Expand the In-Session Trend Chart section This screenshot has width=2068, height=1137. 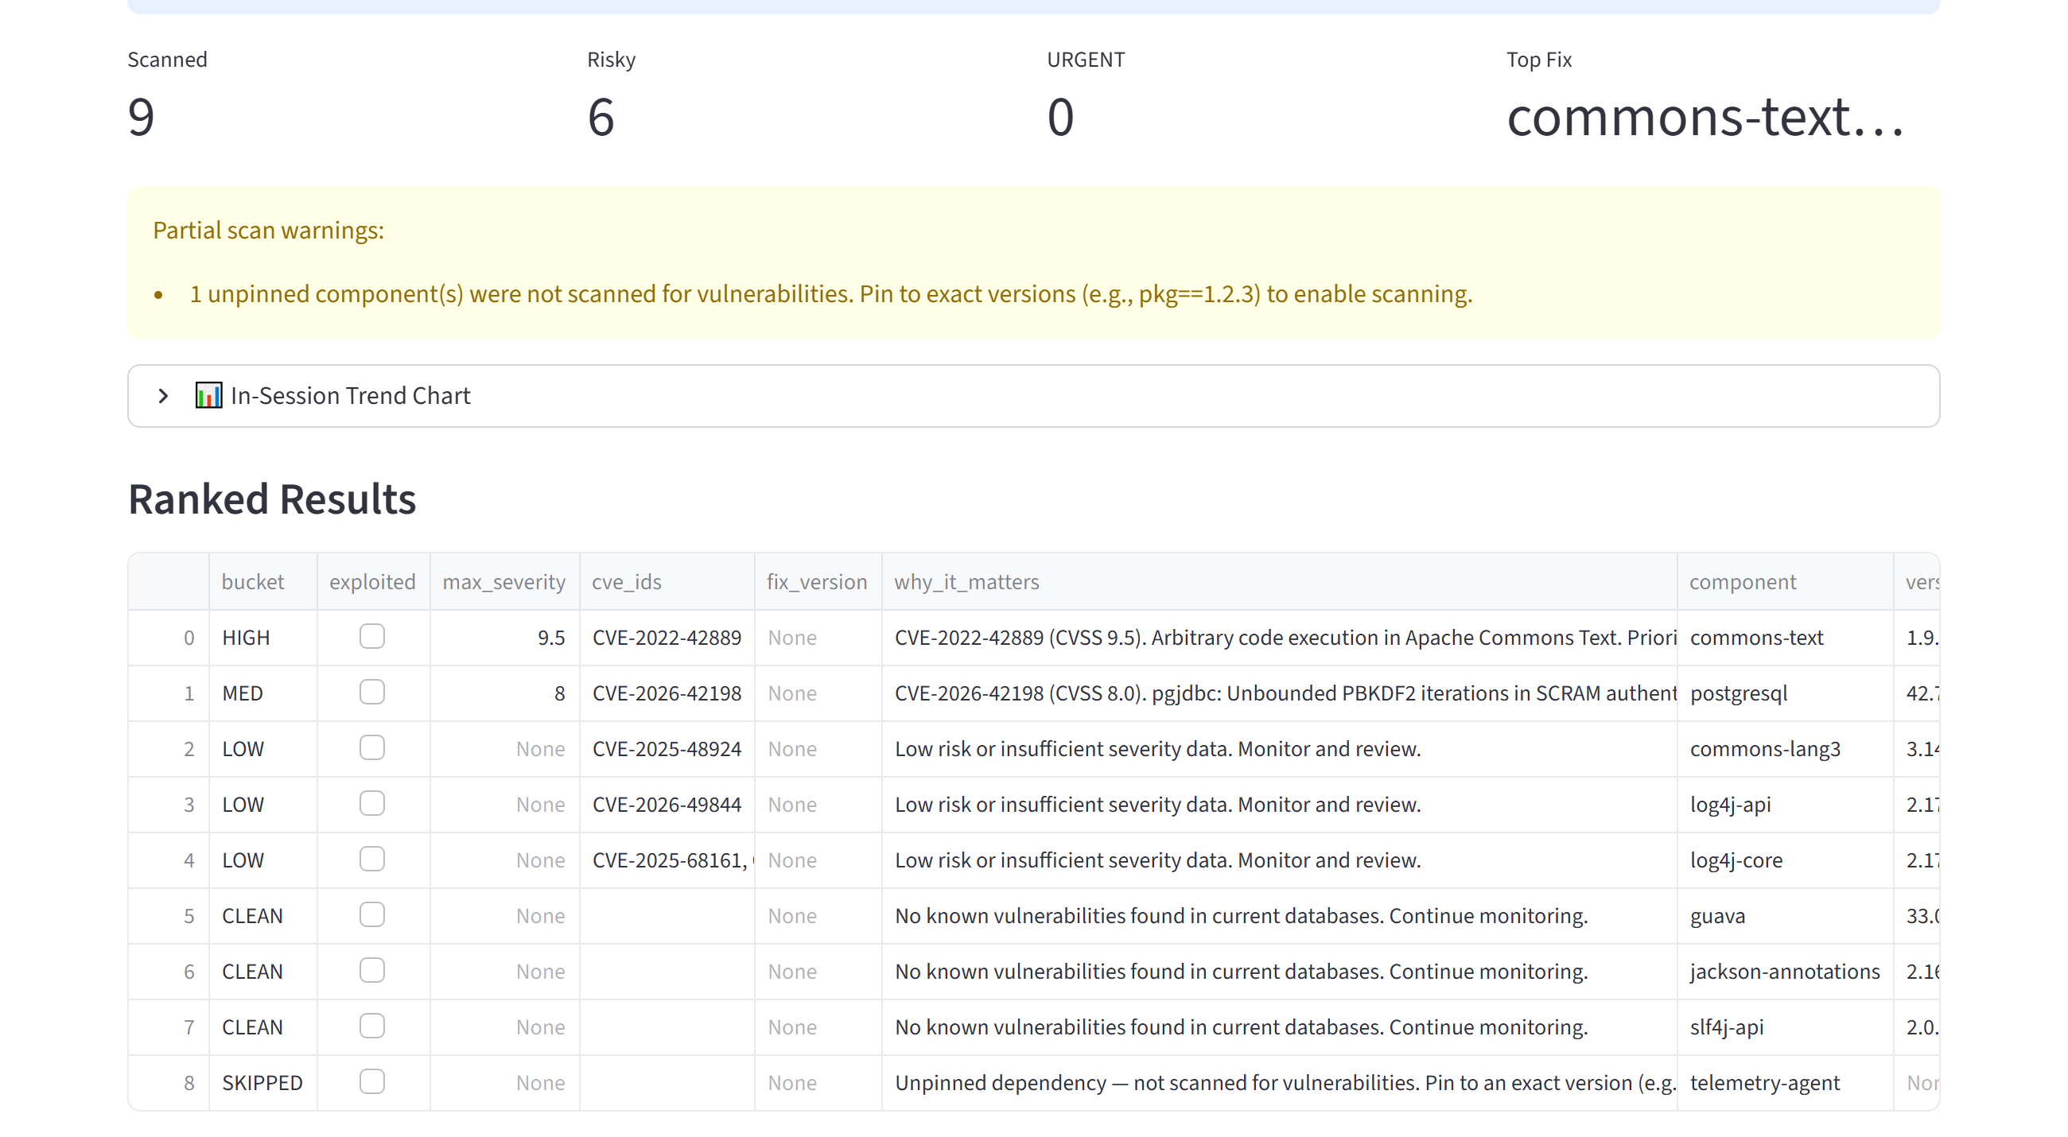[1033, 396]
